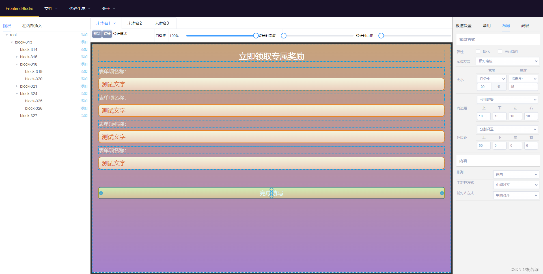
Task: Switch to 极速设置 settings tab
Action: (x=464, y=26)
